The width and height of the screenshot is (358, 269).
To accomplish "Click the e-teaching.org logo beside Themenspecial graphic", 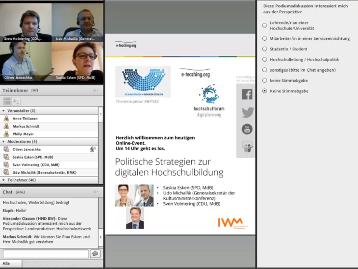I will pyautogui.click(x=195, y=73).
